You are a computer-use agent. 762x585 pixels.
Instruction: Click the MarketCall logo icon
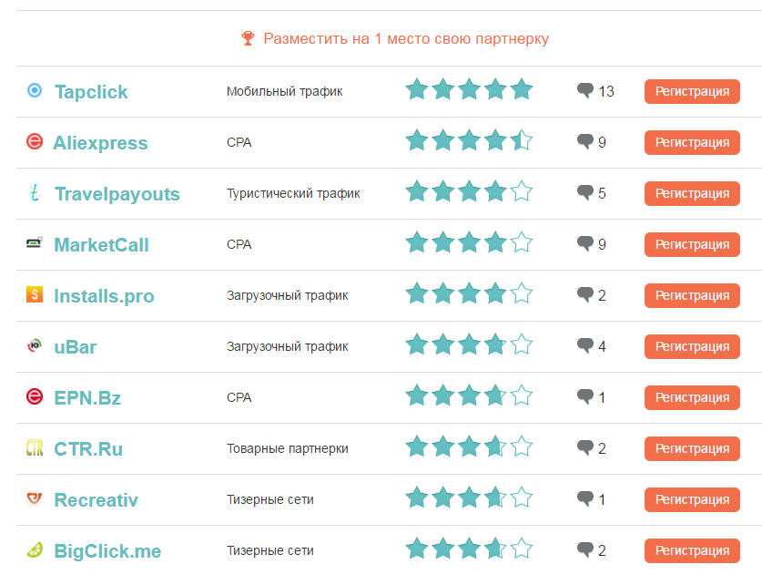[x=35, y=243]
